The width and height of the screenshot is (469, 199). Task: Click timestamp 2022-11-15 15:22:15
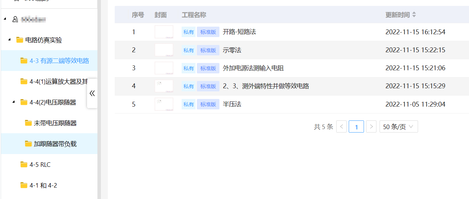(415, 50)
